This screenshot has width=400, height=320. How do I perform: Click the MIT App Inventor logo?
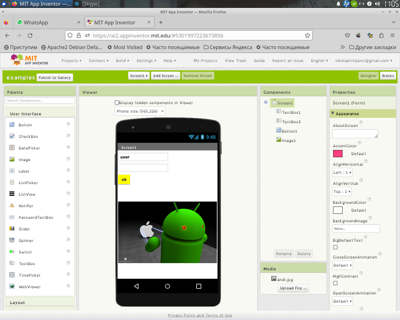click(x=29, y=60)
